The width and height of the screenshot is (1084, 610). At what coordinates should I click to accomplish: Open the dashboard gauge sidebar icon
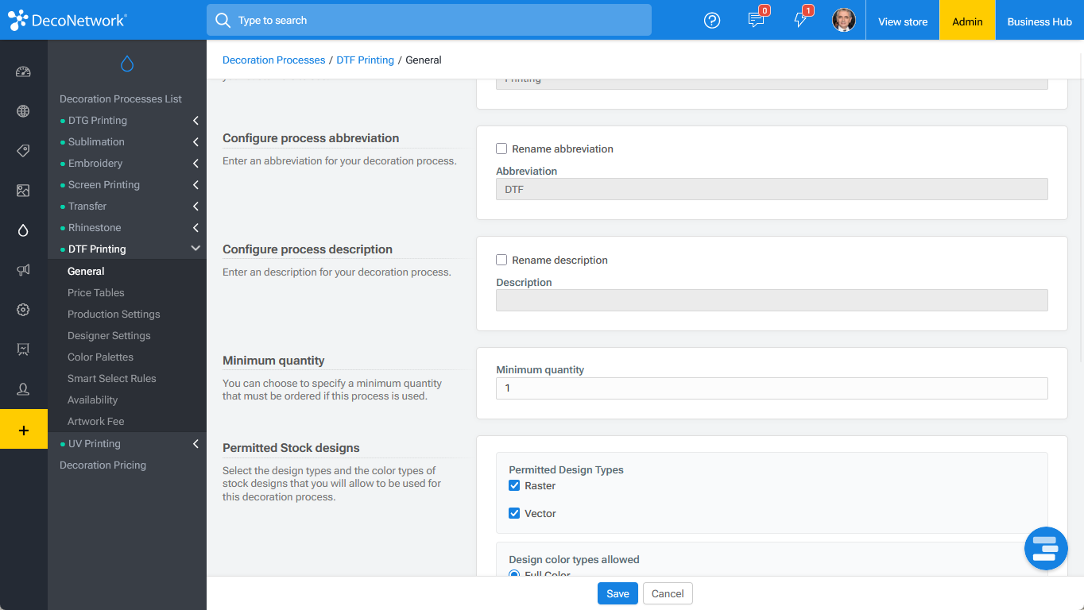click(23, 71)
